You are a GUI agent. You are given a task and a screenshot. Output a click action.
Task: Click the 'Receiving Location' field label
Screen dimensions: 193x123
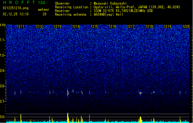71,7
